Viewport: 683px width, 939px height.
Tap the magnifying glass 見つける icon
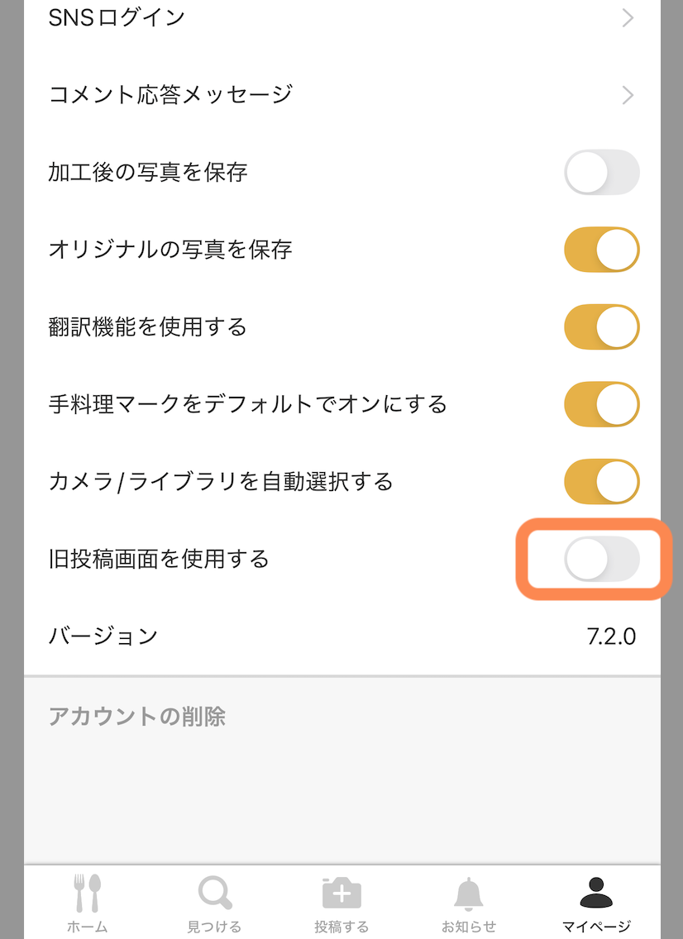coord(215,893)
